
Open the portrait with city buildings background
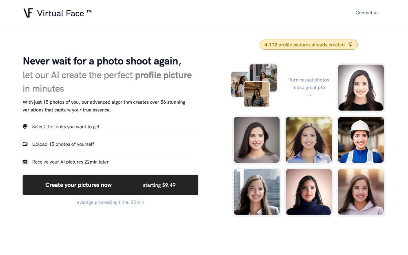click(x=257, y=192)
